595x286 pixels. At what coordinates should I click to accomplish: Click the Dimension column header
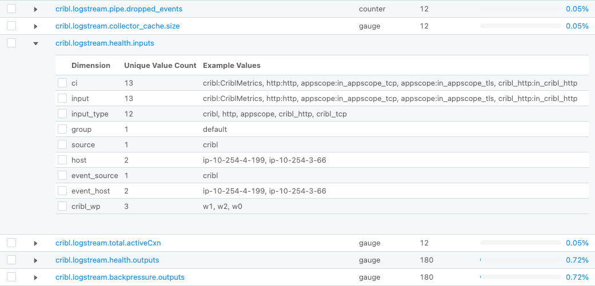91,65
